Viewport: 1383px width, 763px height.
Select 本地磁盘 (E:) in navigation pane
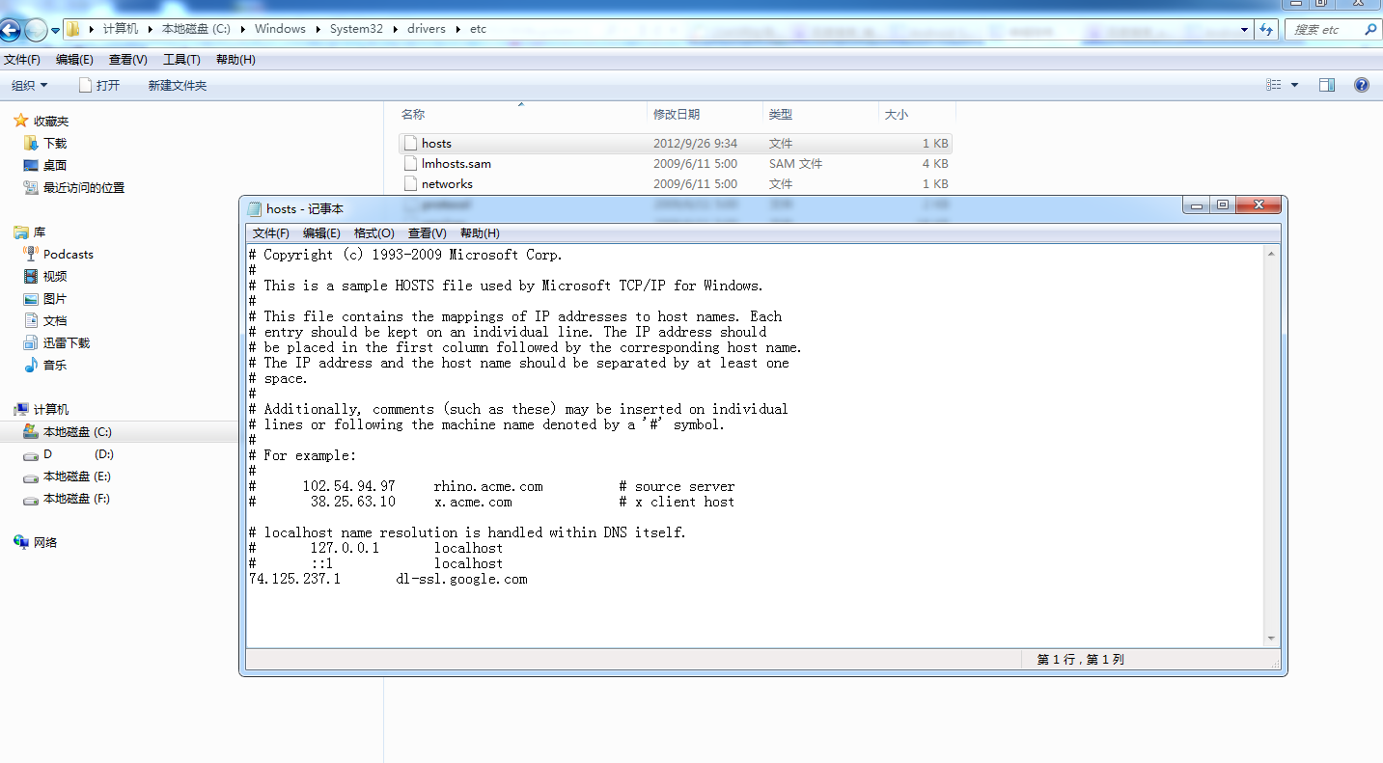76,477
